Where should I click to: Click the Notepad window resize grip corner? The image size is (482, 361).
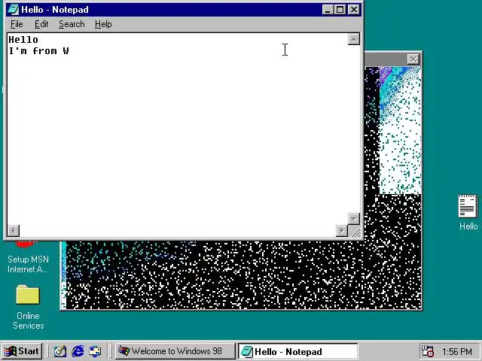click(x=355, y=232)
